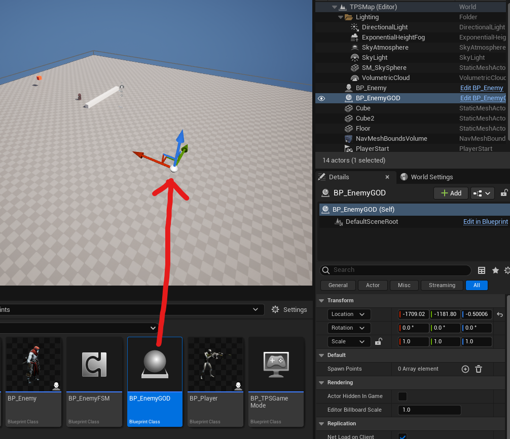Image resolution: width=510 pixels, height=439 pixels.
Task: Select the Actor filter tab
Action: coord(373,285)
